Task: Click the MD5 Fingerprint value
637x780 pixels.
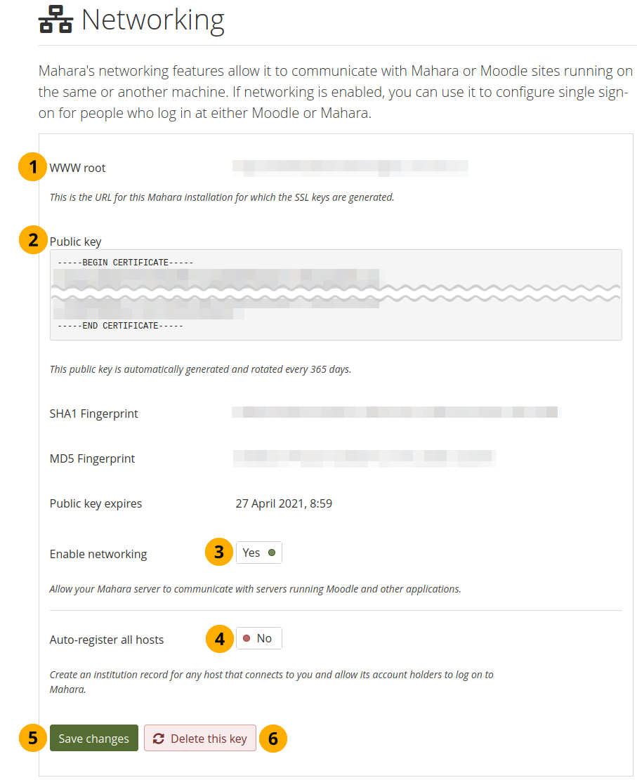Action: point(364,458)
